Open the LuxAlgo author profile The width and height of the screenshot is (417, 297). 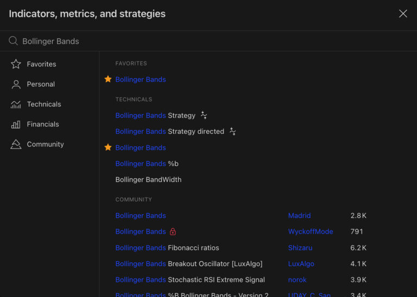pyautogui.click(x=301, y=264)
